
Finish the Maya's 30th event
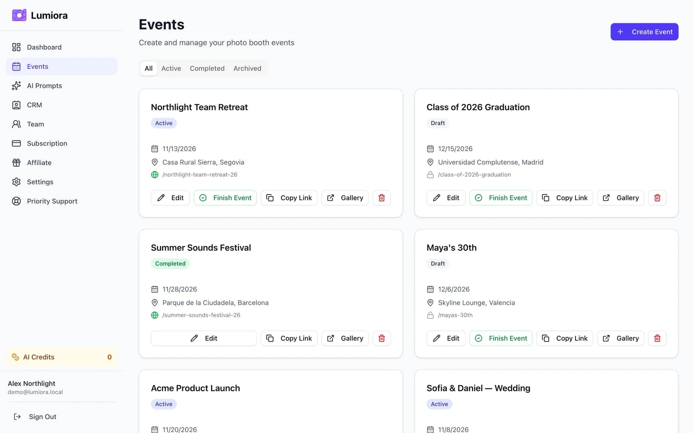click(x=501, y=338)
